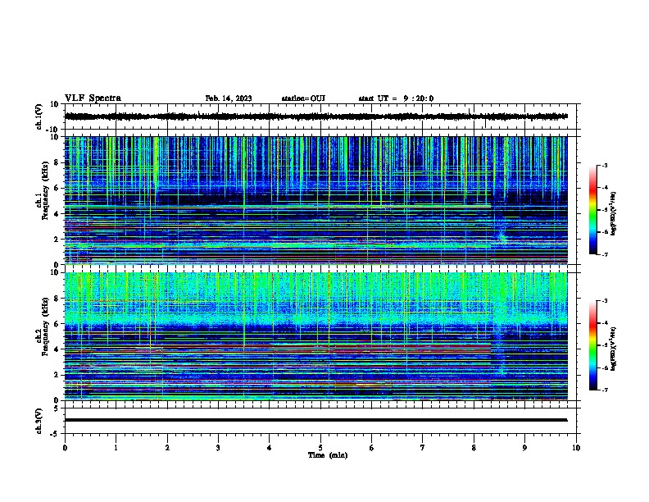Click the '-7' label on ch.2 color bar
649x502 pixels.
click(x=604, y=390)
